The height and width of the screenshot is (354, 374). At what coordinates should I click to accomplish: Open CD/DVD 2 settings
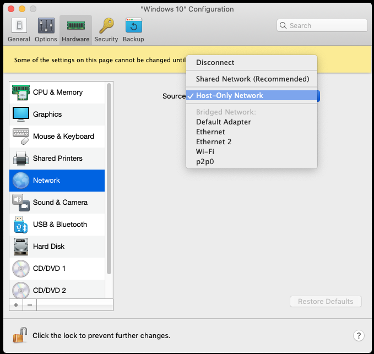point(57,290)
